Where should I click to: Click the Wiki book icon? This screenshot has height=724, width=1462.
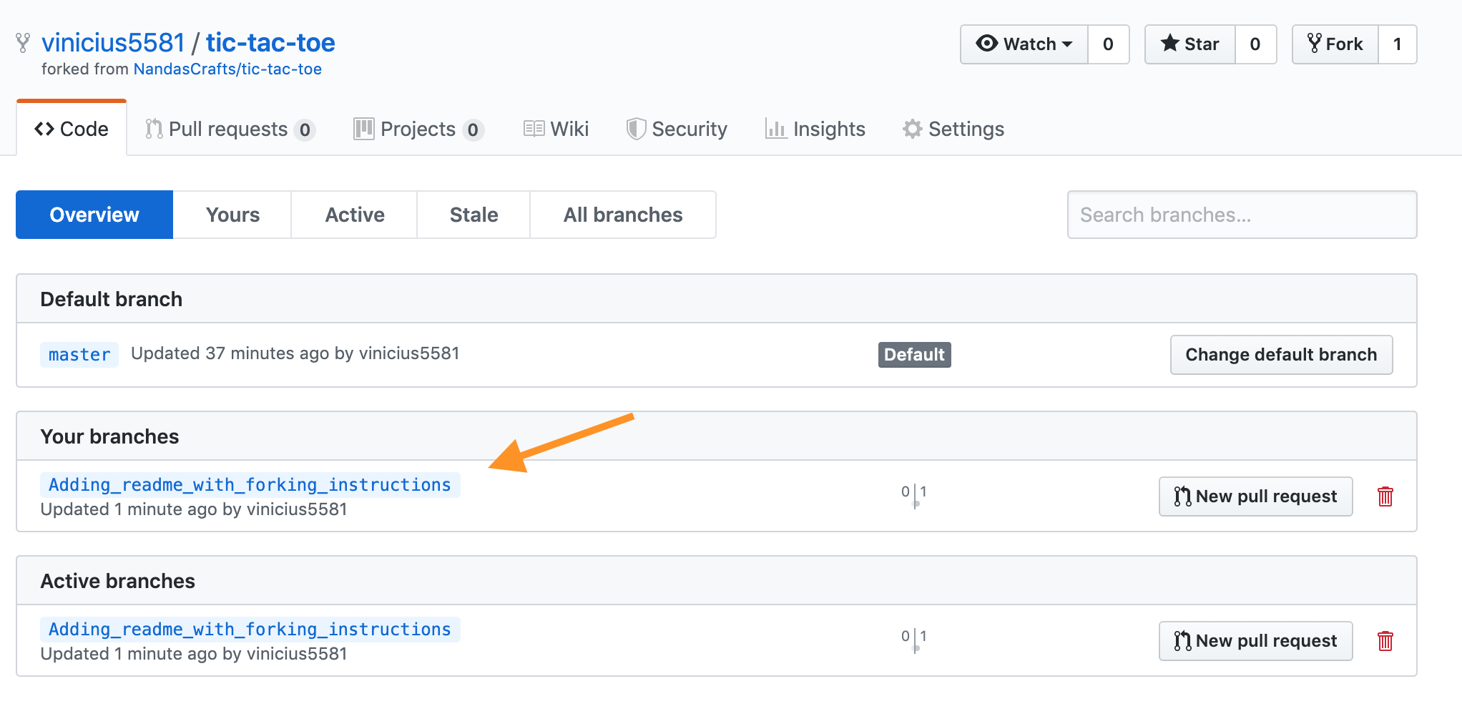534,129
